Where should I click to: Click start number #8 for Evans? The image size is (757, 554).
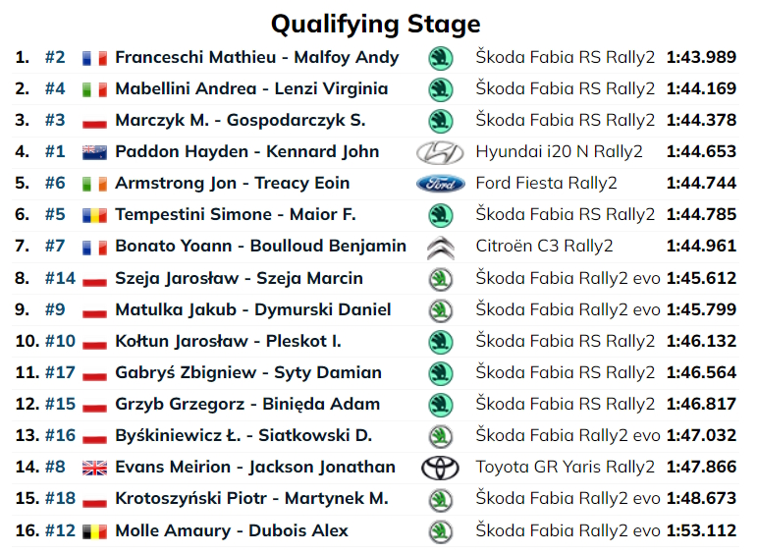click(55, 468)
